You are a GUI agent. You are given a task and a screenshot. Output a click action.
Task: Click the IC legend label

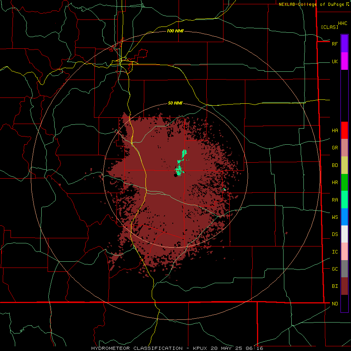(x=335, y=252)
